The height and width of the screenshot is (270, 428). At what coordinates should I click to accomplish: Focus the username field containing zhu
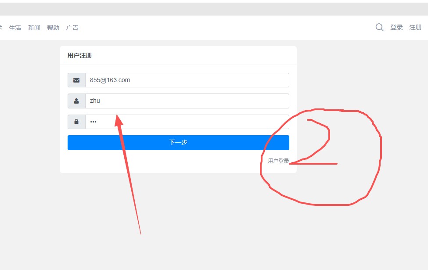[187, 101]
